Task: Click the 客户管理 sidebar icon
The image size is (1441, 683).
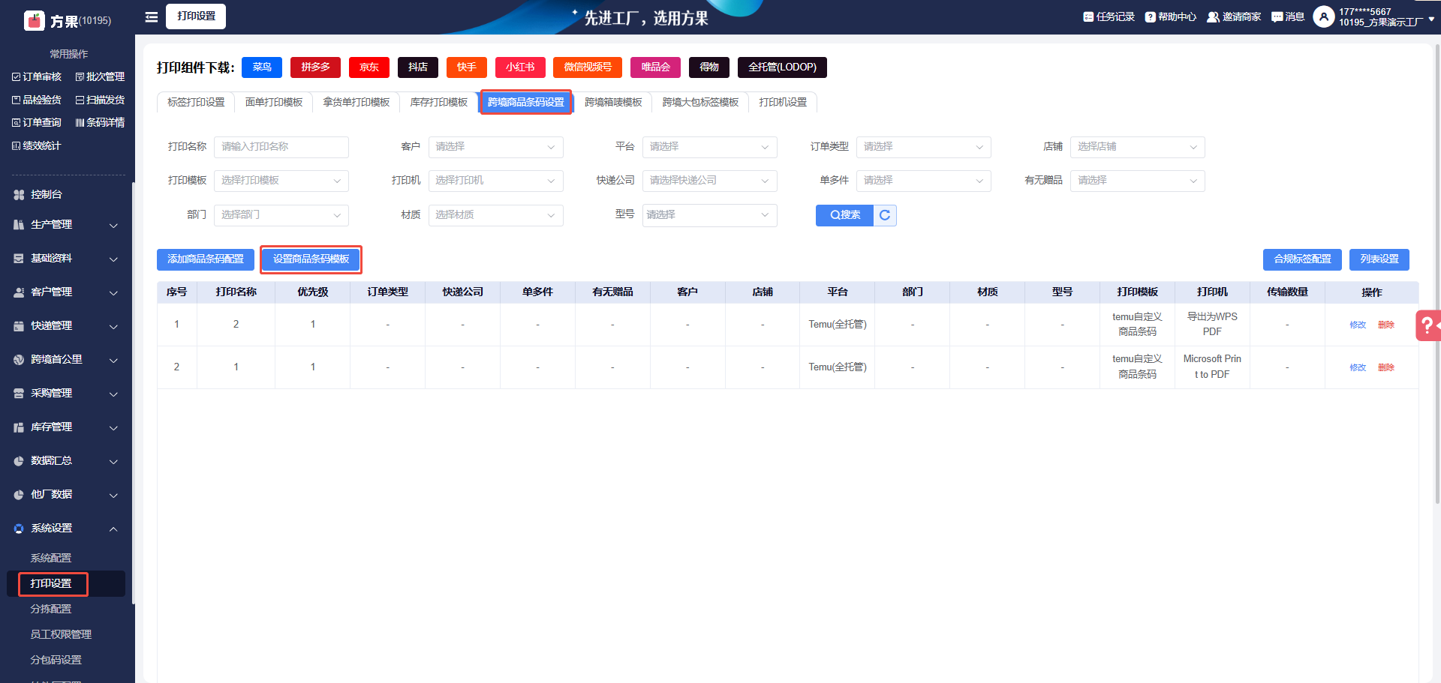Action: click(19, 292)
